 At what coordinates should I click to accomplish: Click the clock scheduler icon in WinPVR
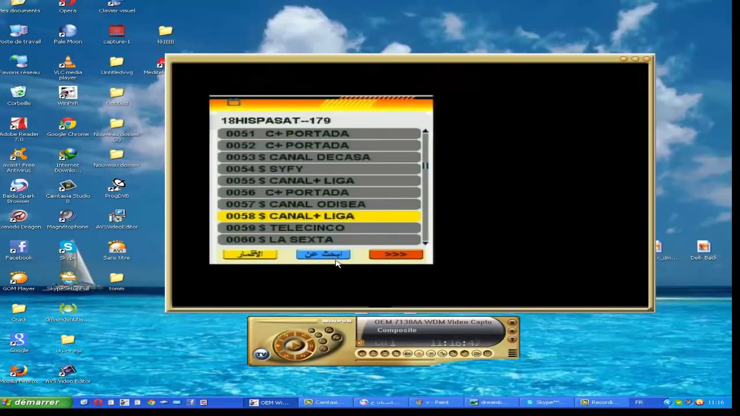[453, 354]
